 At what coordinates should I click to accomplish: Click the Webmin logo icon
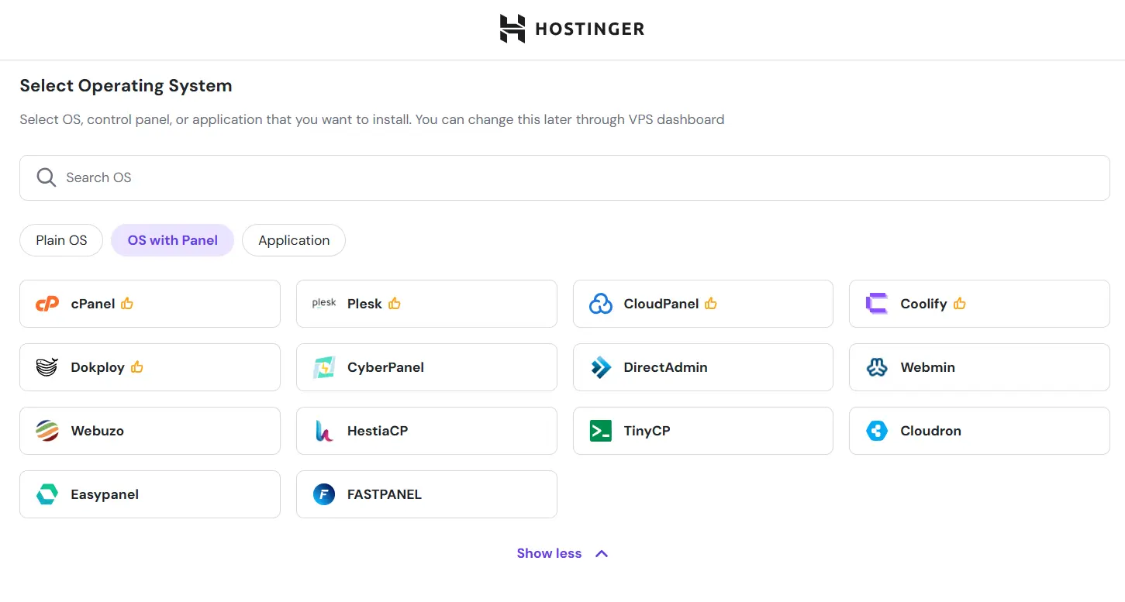pos(877,367)
